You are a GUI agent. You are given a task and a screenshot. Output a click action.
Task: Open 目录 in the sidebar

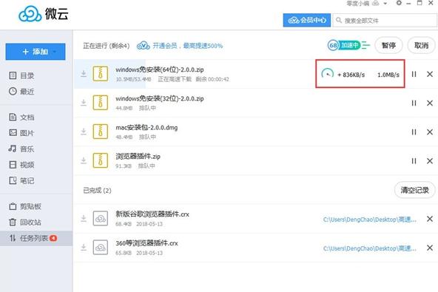21,75
